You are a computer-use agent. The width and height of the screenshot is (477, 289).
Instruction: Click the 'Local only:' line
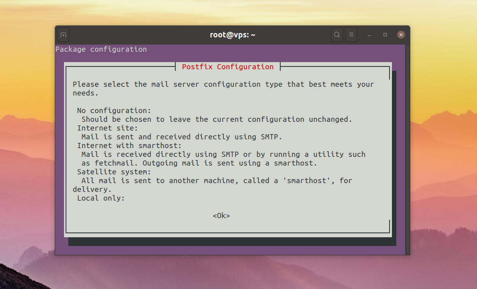tap(101, 198)
